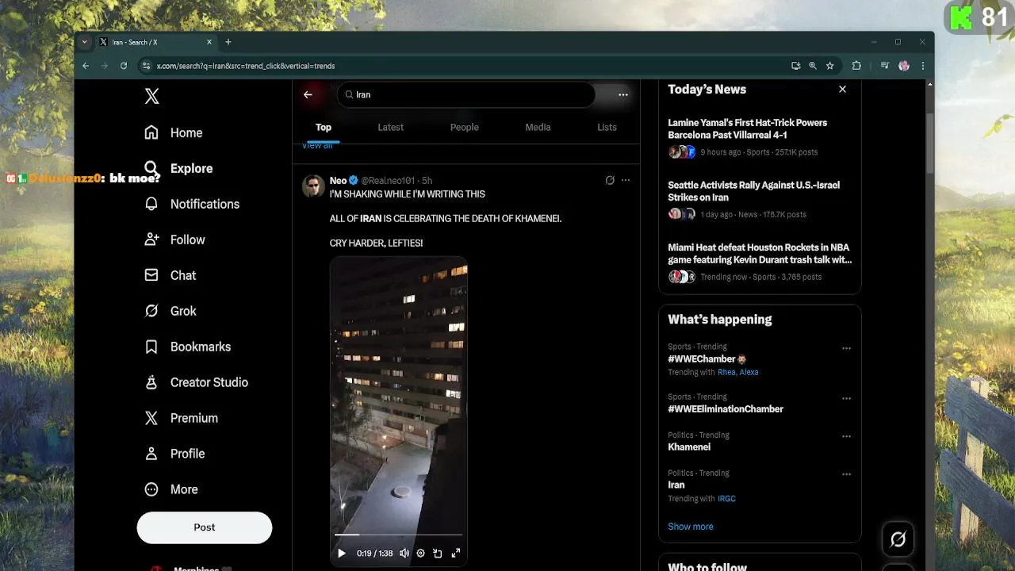
Task: Open the Iran trending topic
Action: (676, 485)
